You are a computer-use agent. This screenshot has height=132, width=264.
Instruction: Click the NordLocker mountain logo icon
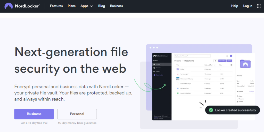tap(9, 6)
